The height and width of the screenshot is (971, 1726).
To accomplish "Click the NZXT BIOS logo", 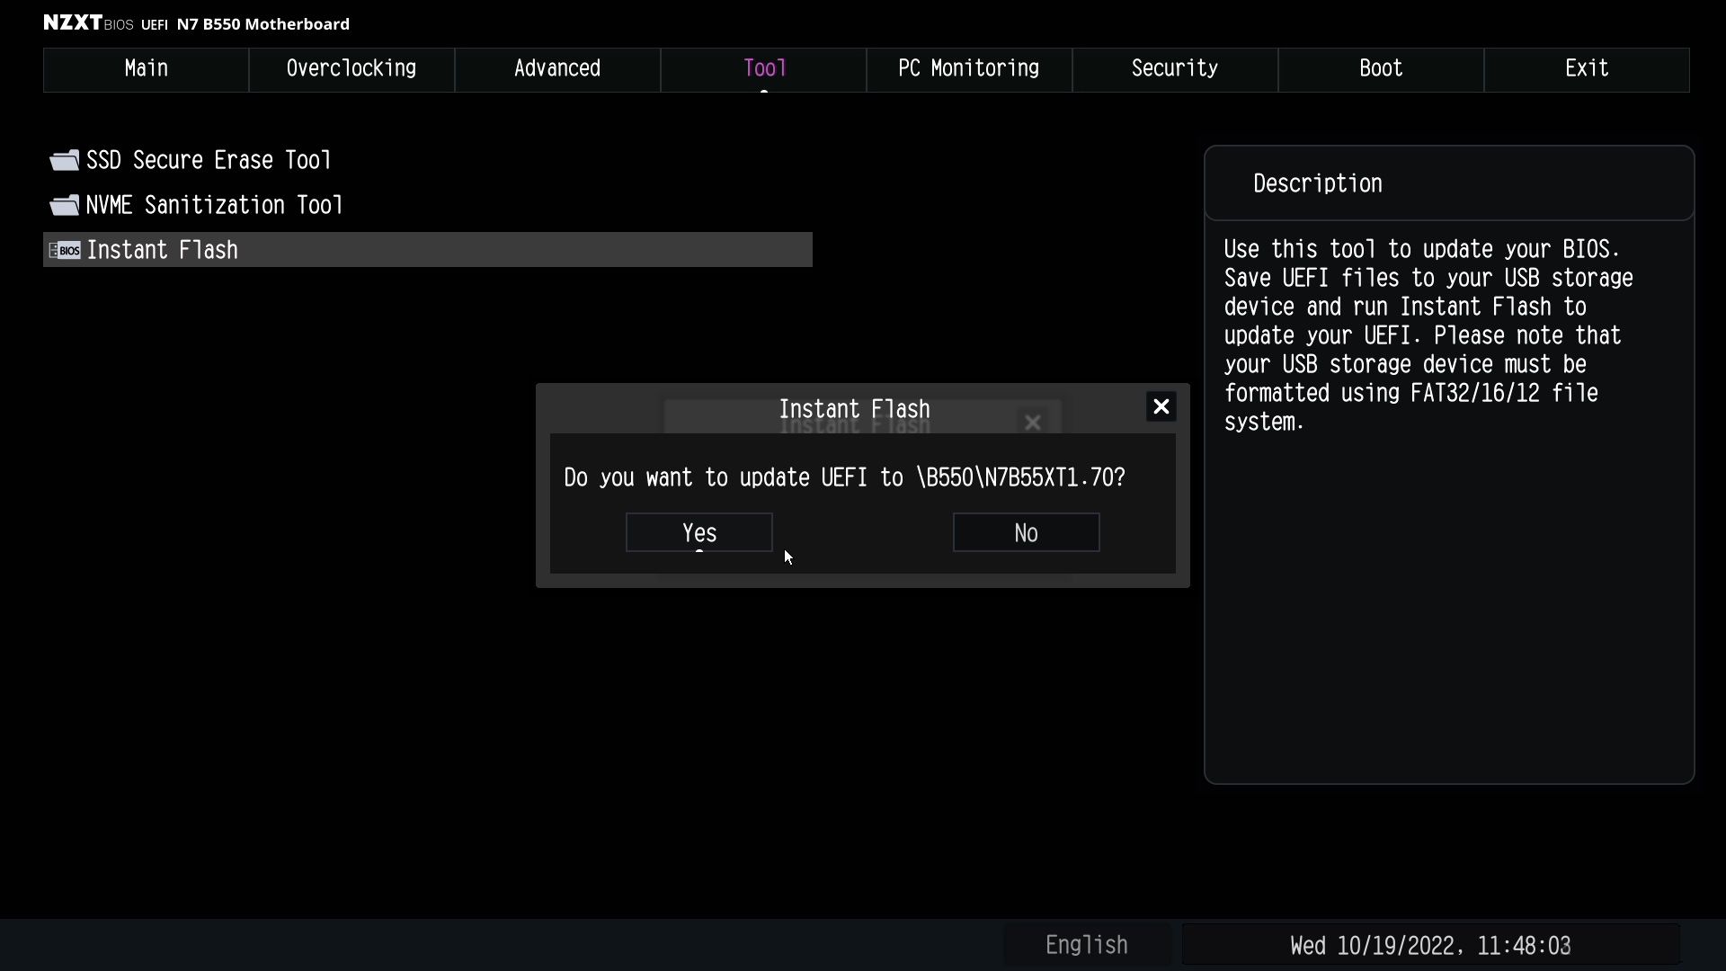I will (88, 23).
